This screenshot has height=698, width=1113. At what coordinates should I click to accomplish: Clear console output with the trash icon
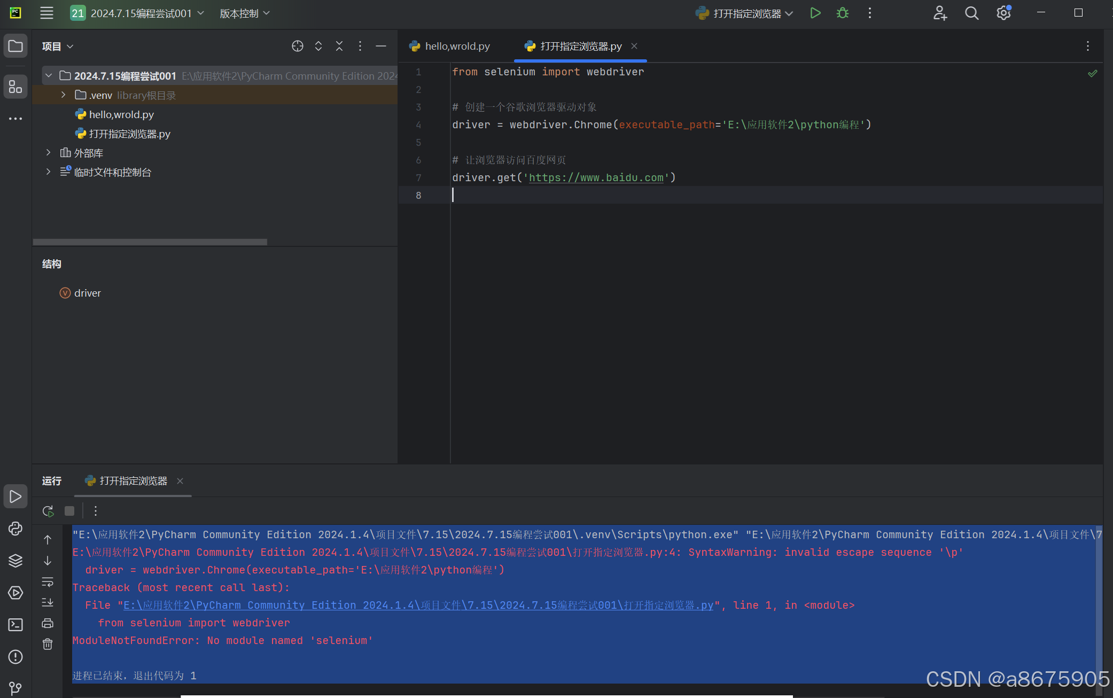point(48,644)
